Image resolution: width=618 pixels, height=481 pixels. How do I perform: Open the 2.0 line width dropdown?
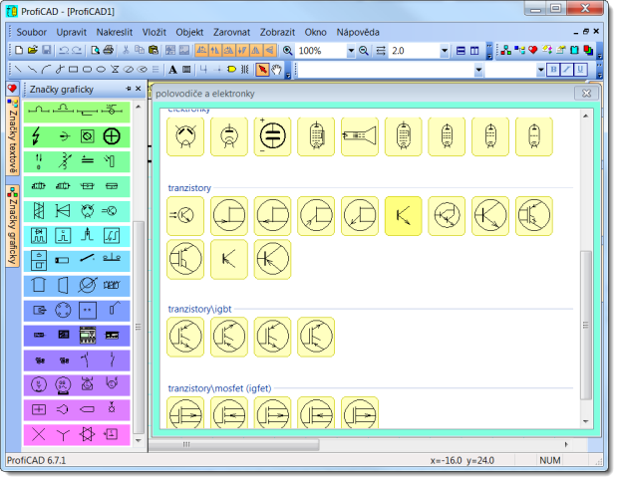coord(445,51)
